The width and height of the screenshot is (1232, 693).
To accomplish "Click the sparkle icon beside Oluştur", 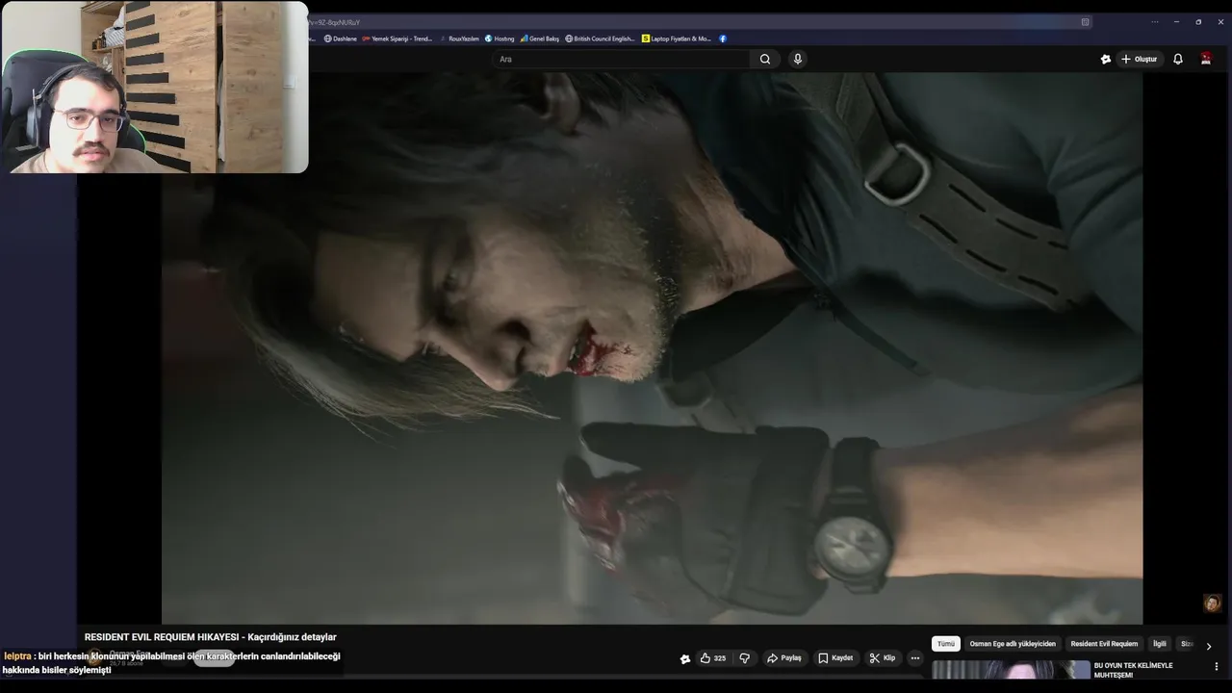I will point(1106,59).
